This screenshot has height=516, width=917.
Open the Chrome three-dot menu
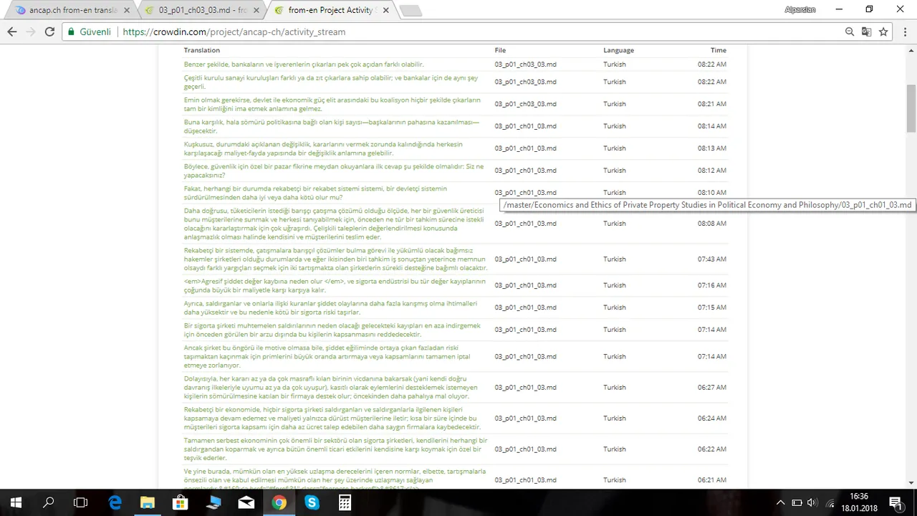coord(903,32)
